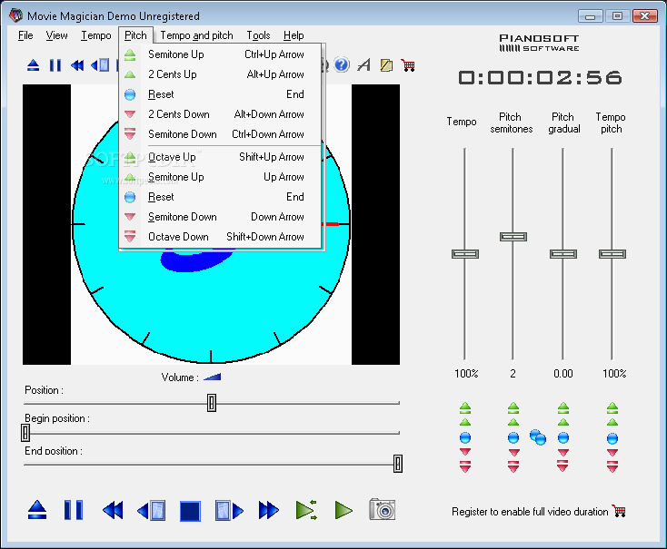Click Pitch semitones column single-up arrow
The image size is (667, 549).
pyautogui.click(x=513, y=422)
